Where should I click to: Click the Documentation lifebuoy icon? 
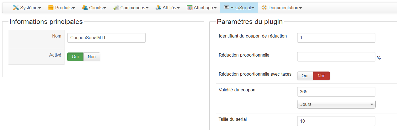tap(264, 8)
